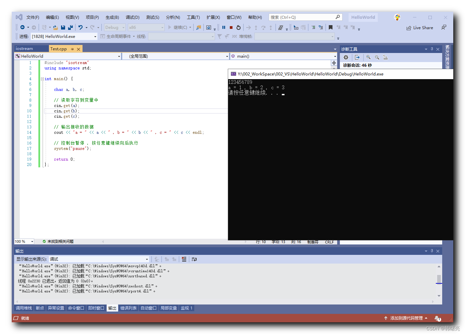The width and height of the screenshot is (465, 334).
Task: Zoom out on the diagnostic tools timeline
Action: point(377,57)
